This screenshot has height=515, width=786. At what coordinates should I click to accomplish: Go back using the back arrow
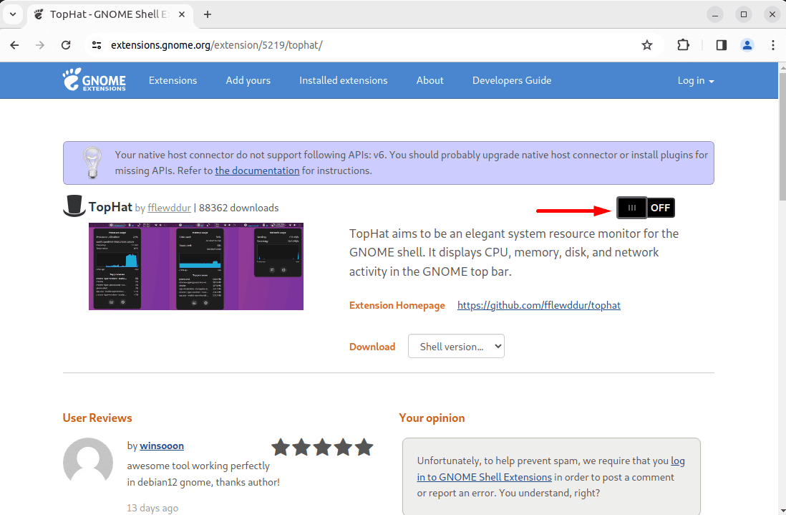(x=14, y=45)
